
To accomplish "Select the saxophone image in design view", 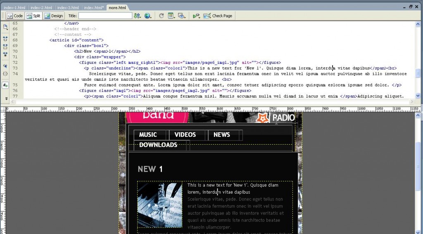I will 160,205.
